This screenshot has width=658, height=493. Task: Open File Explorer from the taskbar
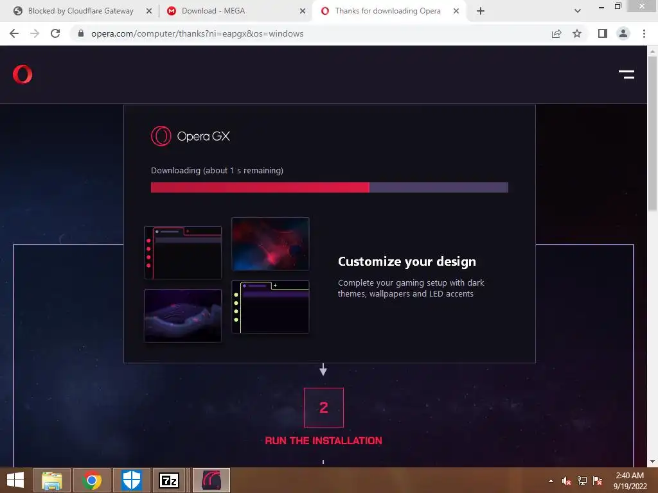tap(52, 480)
